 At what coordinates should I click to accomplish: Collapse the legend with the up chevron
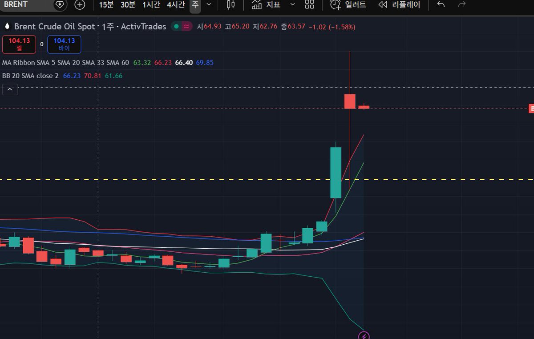(10, 89)
